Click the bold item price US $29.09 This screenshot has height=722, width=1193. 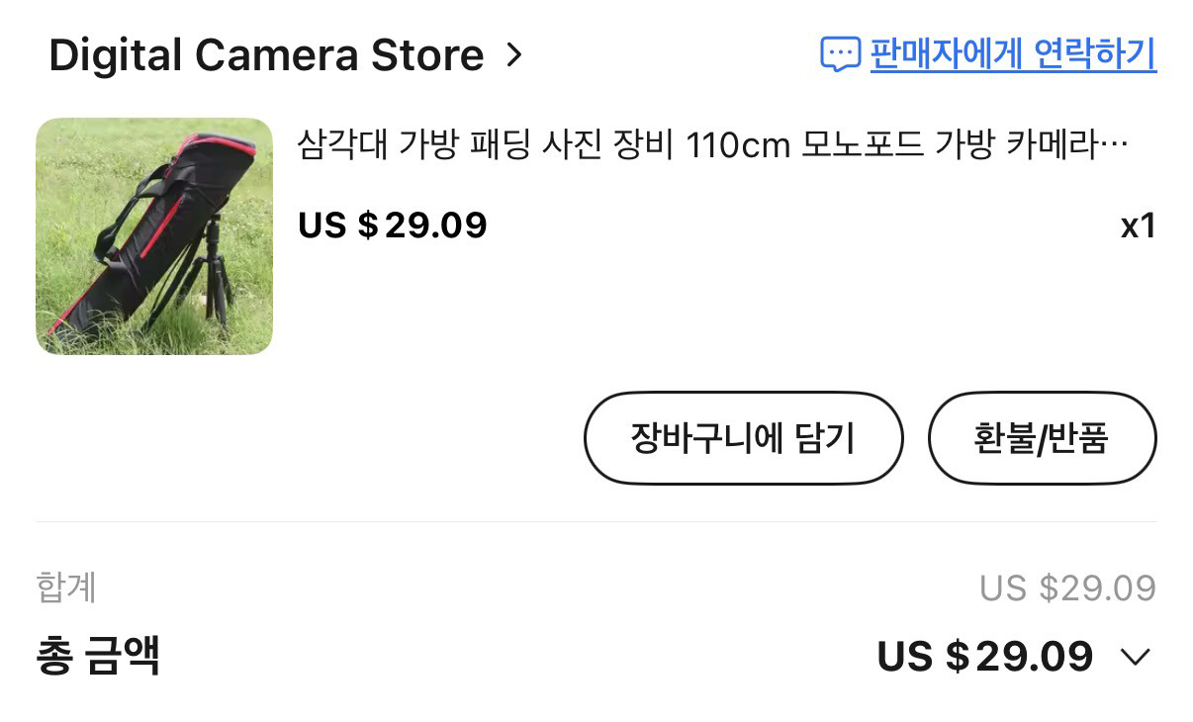393,226
